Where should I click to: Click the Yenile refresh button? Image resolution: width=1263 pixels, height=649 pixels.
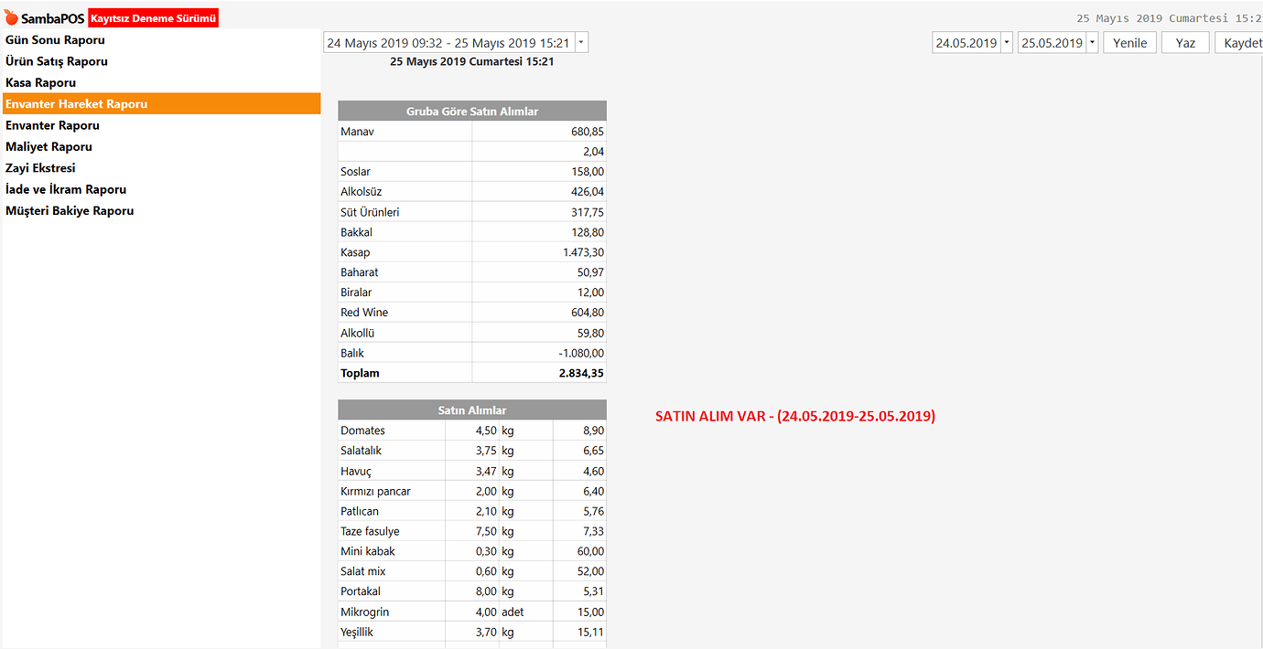click(1129, 43)
